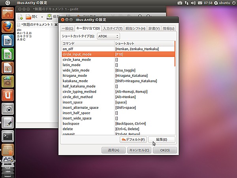Select the latin_mode row
Viewport: 237px width, 178px height.
[x=118, y=65]
